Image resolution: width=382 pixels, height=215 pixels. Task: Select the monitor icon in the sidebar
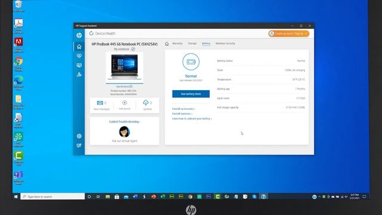tap(79, 65)
